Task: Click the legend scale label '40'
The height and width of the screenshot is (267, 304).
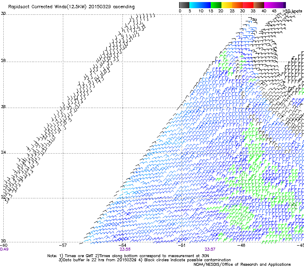Action: 264,11
